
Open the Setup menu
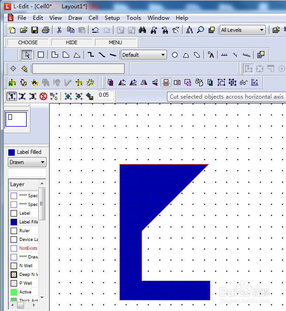[x=112, y=18]
